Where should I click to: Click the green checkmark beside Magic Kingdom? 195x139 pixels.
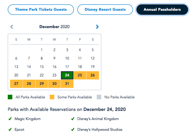[x=10, y=119]
